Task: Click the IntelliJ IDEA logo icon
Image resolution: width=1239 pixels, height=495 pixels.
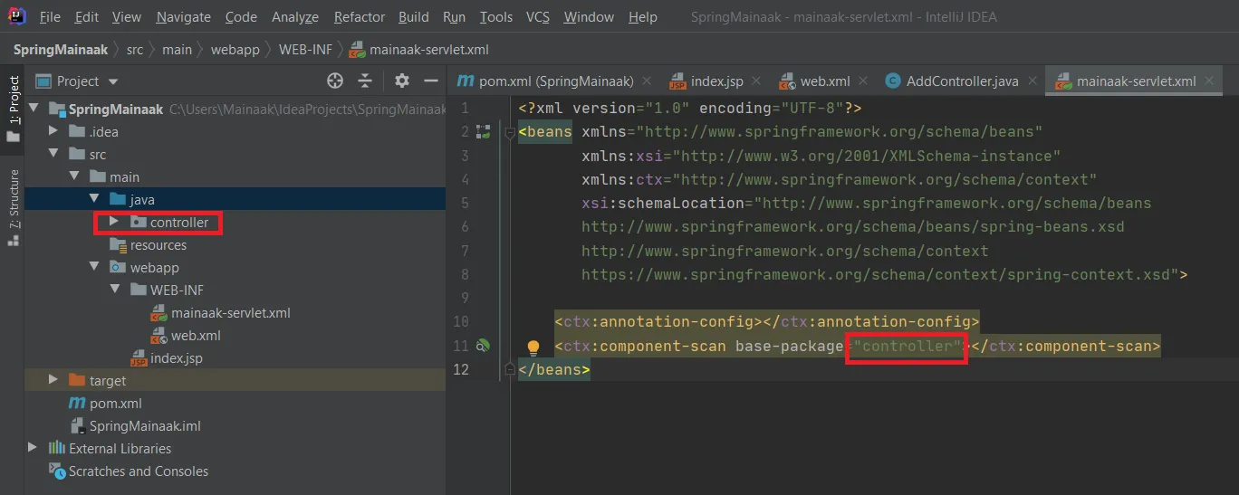Action: (16, 16)
